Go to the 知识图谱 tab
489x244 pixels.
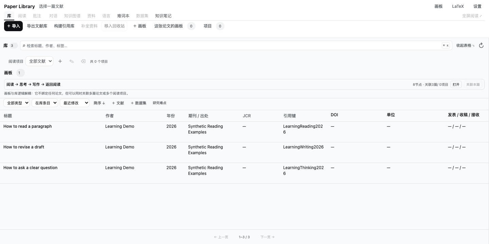coord(72,16)
